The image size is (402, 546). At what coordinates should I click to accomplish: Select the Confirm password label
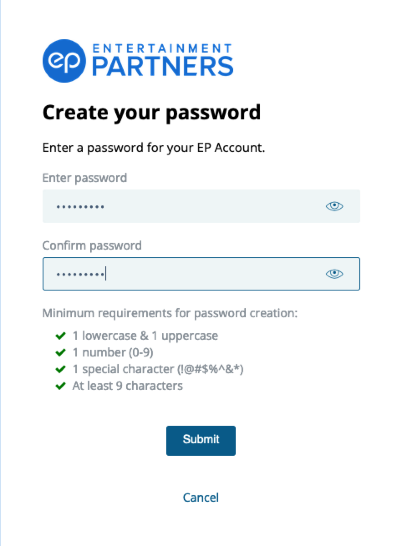click(92, 245)
